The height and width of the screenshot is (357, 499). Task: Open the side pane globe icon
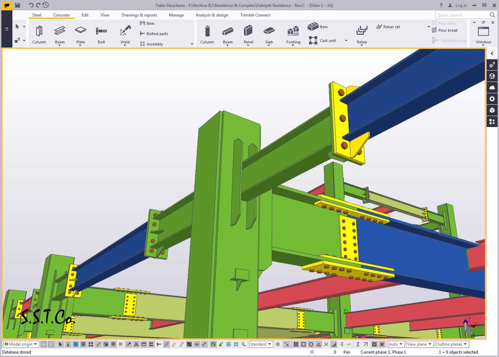point(492,76)
